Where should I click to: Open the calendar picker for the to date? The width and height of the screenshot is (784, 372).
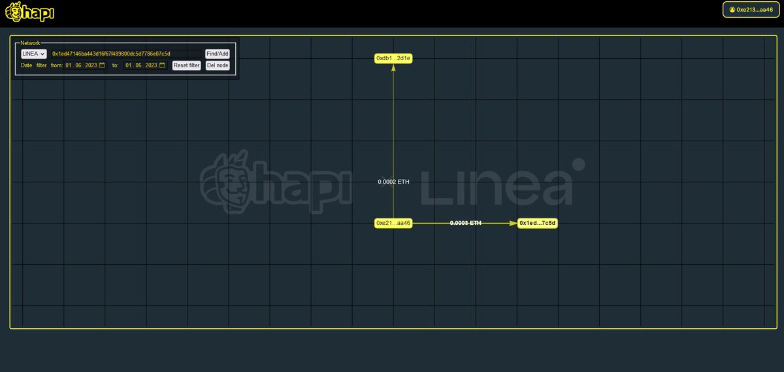(x=162, y=65)
